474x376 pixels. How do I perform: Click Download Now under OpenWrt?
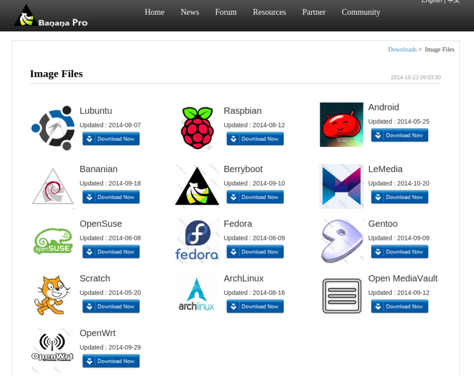(111, 361)
